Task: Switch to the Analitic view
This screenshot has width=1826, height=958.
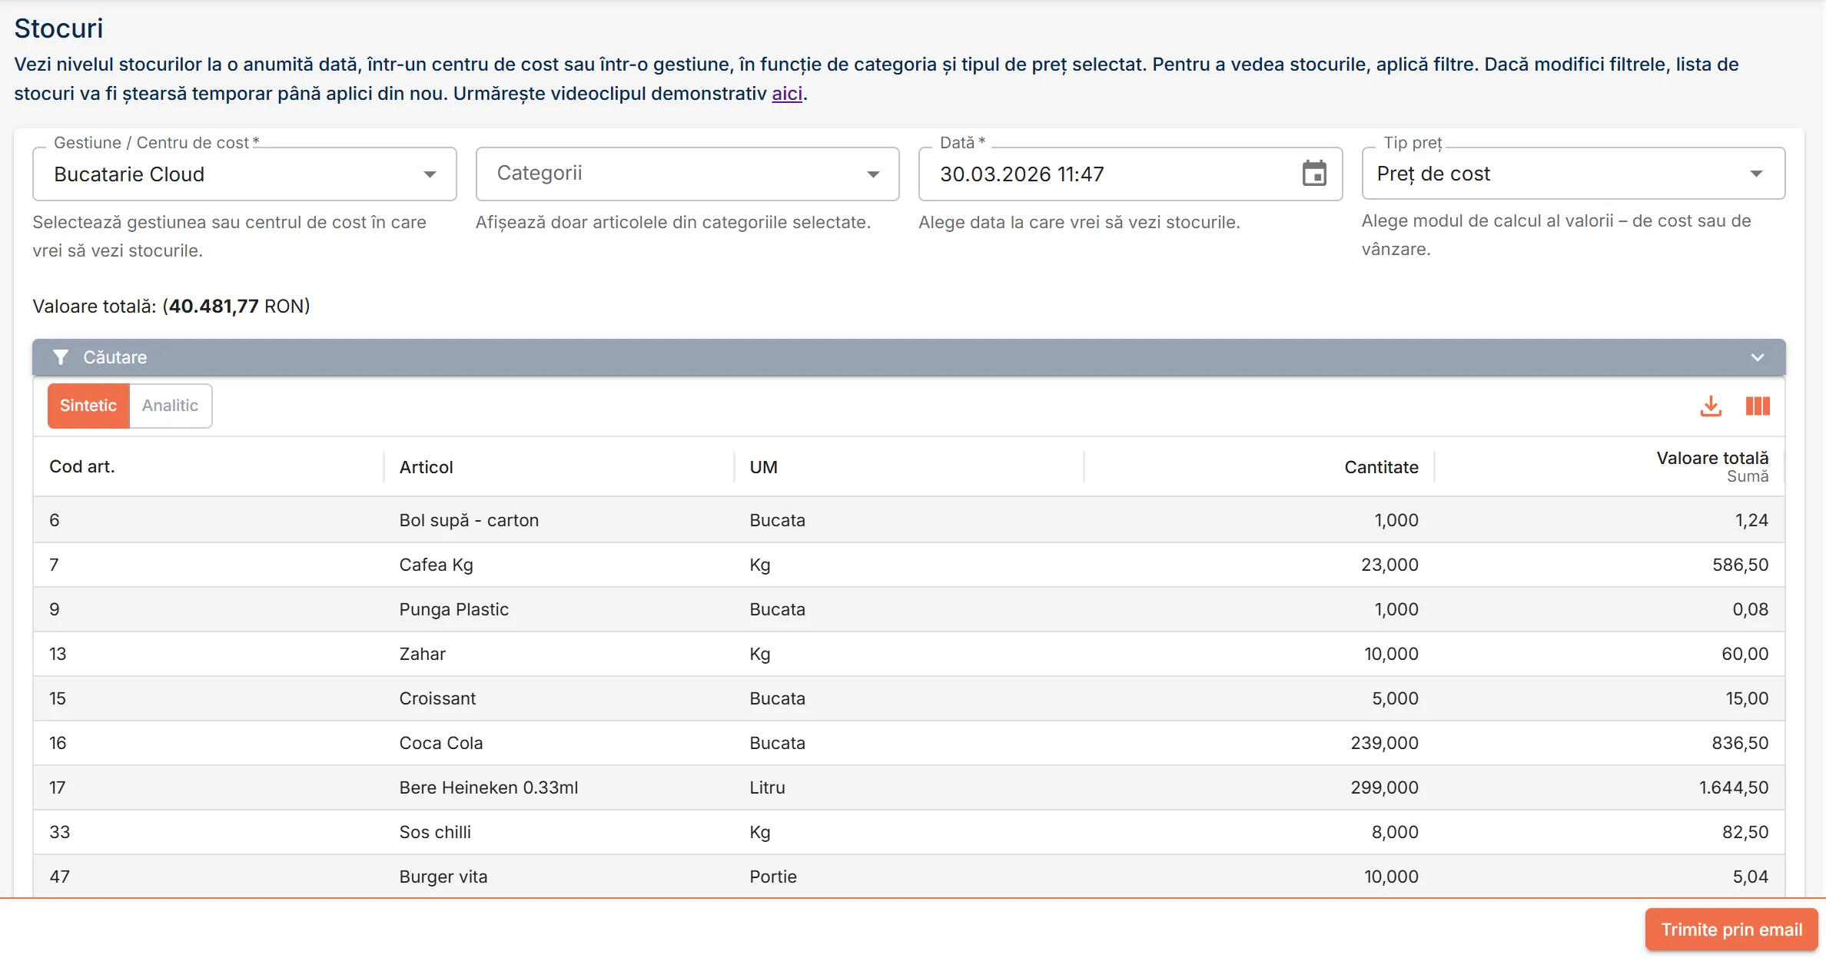Action: (x=170, y=406)
